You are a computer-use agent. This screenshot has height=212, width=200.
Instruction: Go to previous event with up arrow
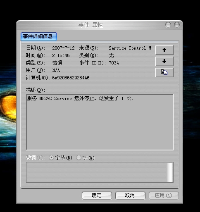pyautogui.click(x=164, y=50)
